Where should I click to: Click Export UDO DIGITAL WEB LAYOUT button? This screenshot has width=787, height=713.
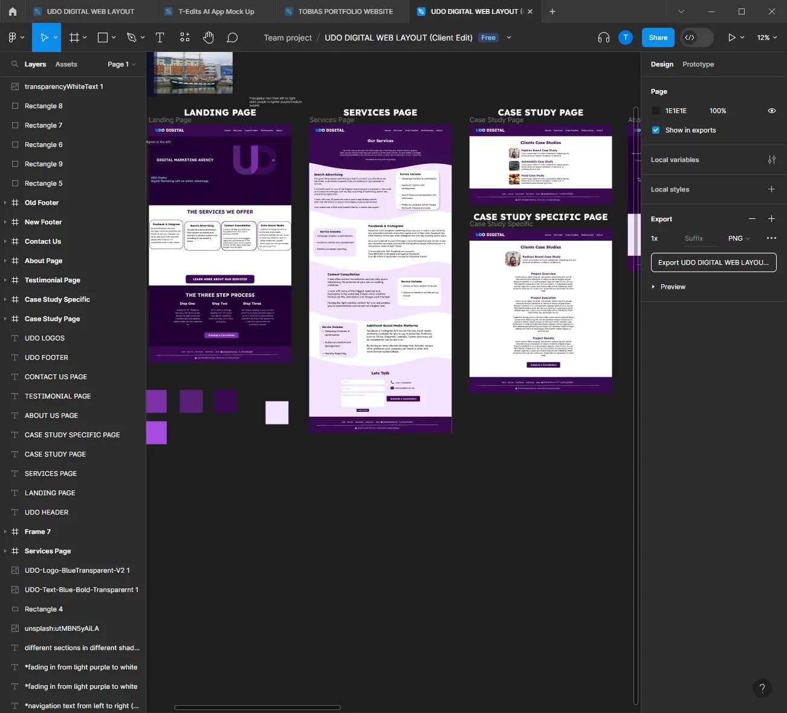point(713,262)
